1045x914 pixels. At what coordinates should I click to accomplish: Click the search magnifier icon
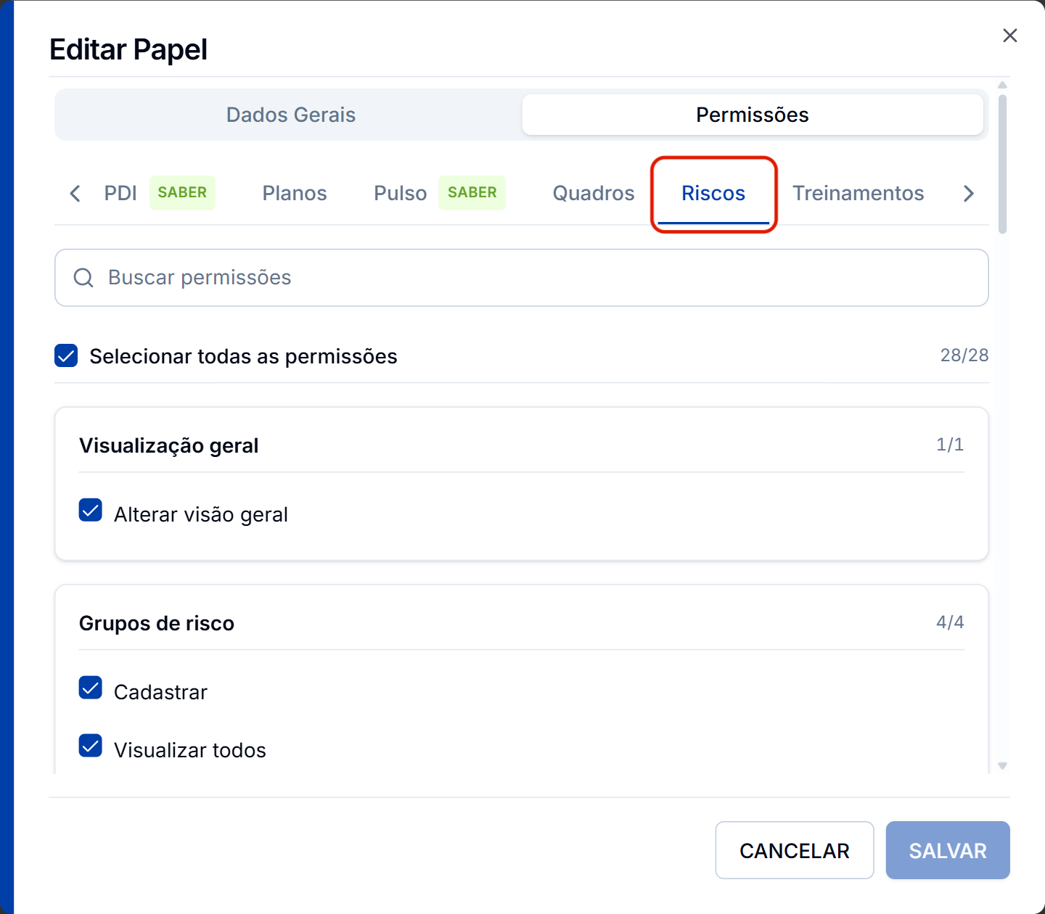point(83,278)
